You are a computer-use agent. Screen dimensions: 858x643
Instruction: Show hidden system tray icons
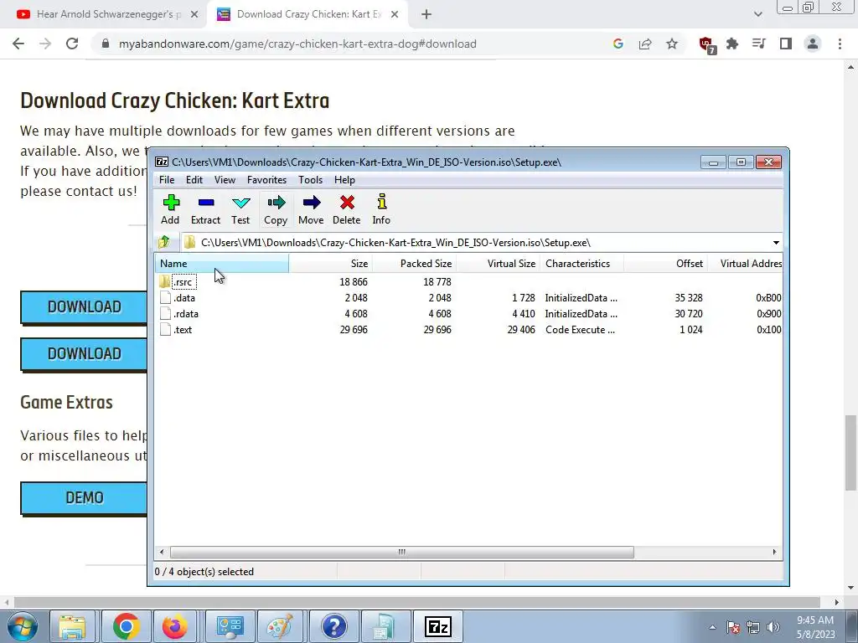(x=712, y=627)
